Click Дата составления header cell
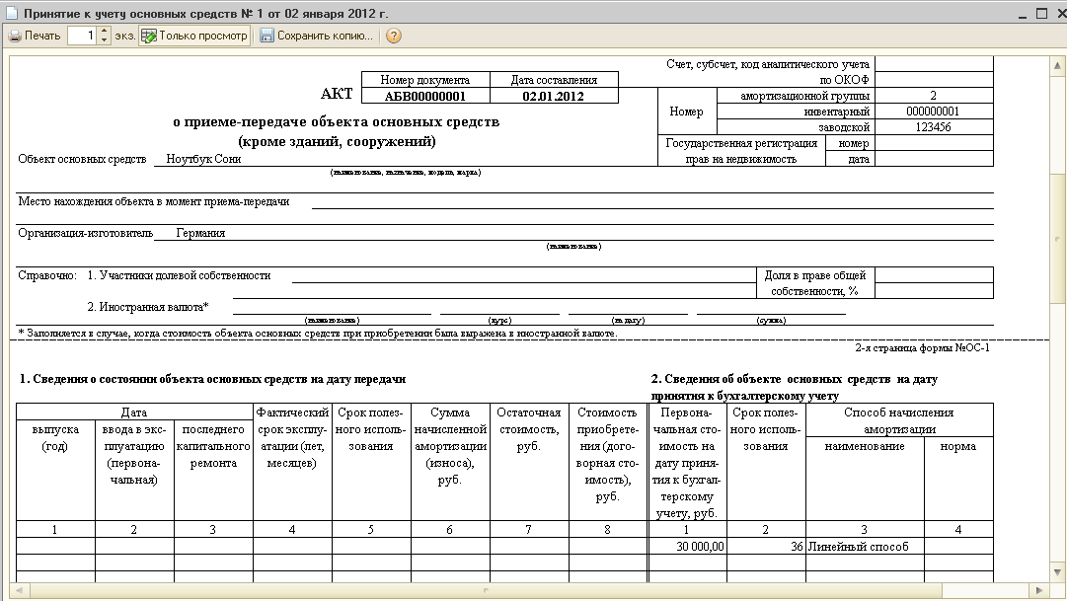Screen dimensions: 1067x601 coord(553,80)
